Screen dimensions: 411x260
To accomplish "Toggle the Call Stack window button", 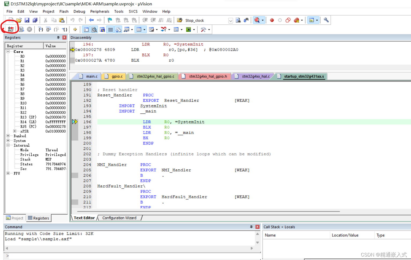I will point(119,29).
